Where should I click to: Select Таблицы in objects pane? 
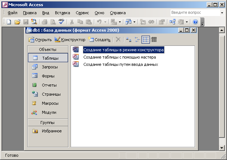(x=48, y=58)
